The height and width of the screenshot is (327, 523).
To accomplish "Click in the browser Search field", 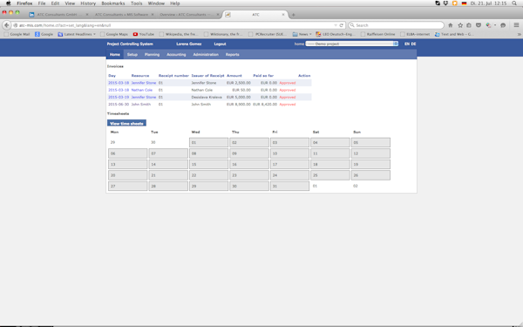I will [397, 25].
